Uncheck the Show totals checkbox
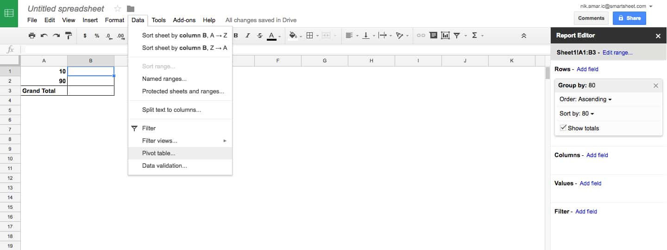This screenshot has width=667, height=250. (563, 128)
